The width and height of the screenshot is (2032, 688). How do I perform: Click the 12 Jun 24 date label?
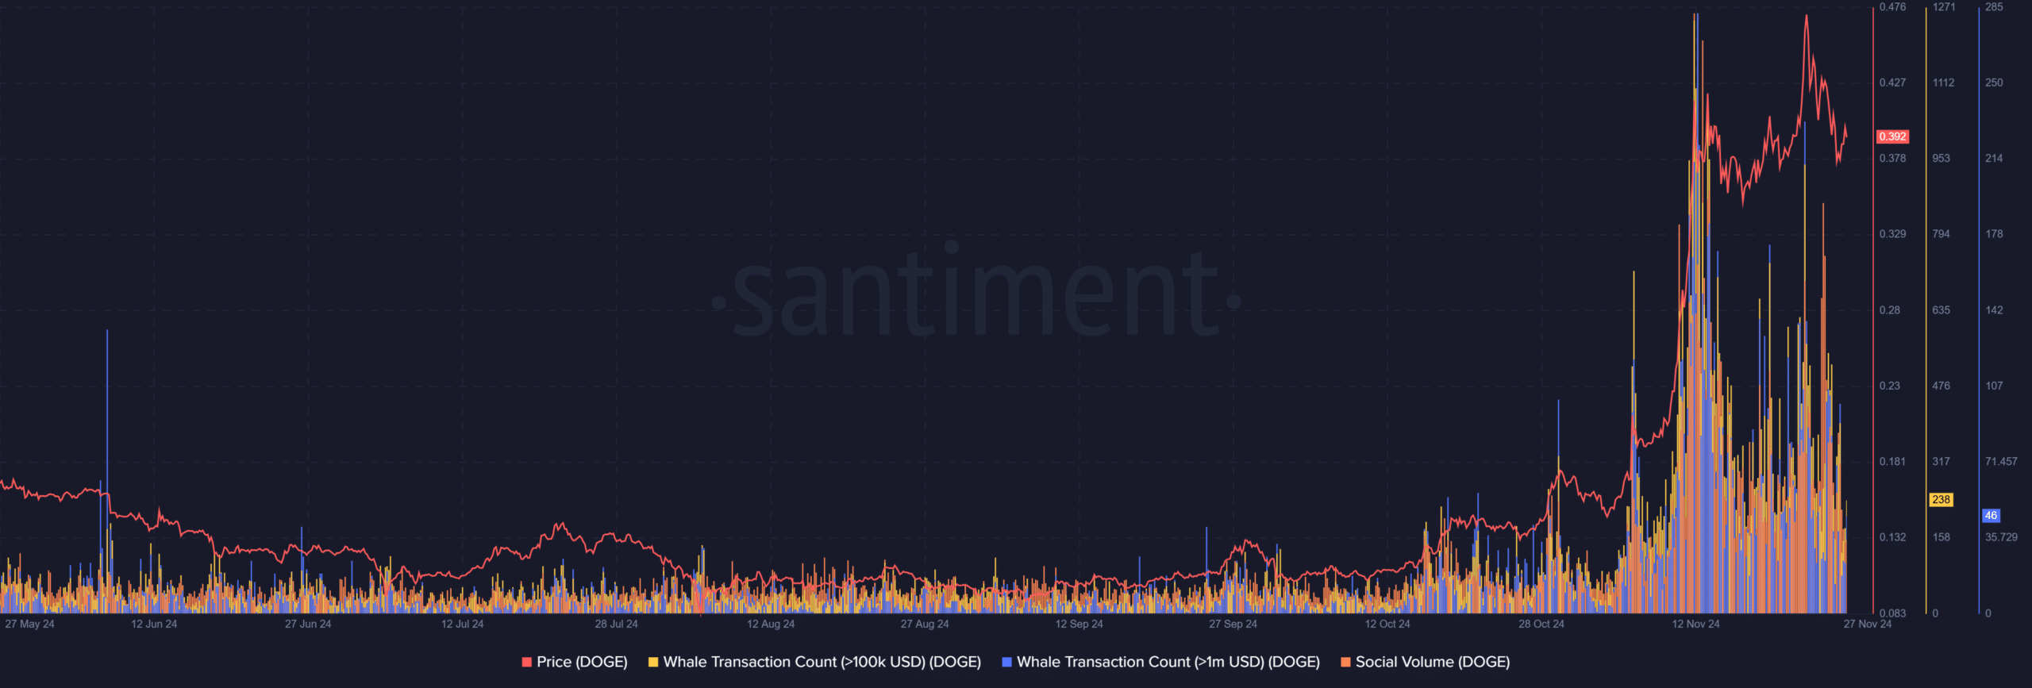click(x=154, y=624)
